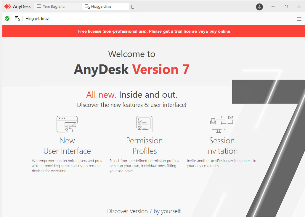This screenshot has height=217, width=305.
Task: Click the session icon beside the address field
Action: click(x=17, y=18)
